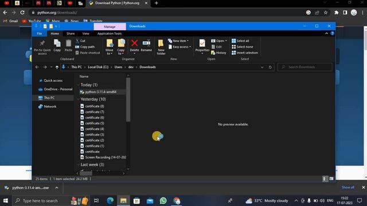
Task: Click Select all in the ribbon
Action: (x=240, y=41)
